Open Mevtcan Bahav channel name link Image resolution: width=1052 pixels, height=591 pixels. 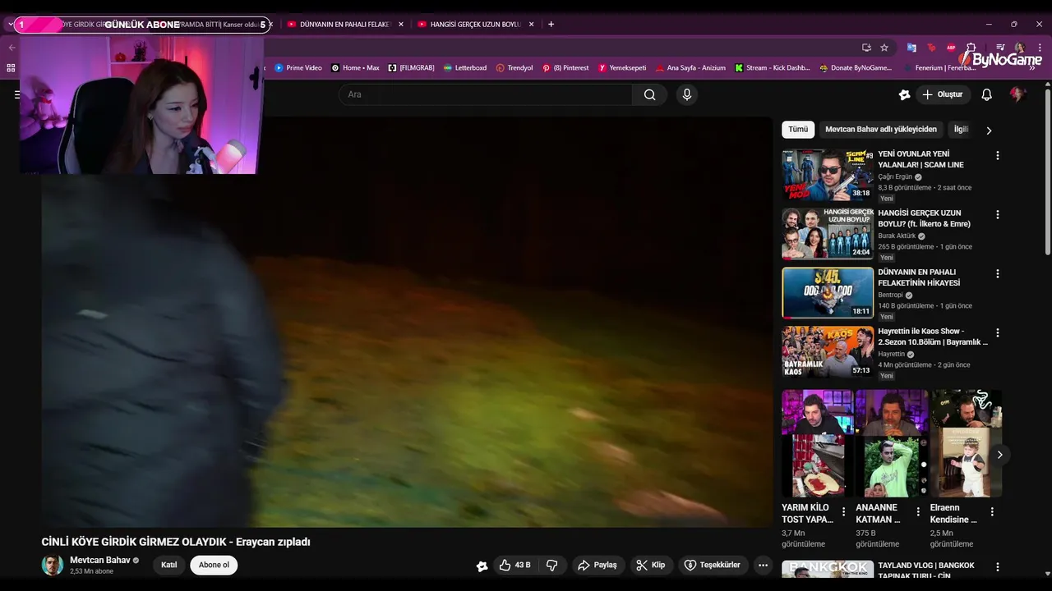(99, 560)
